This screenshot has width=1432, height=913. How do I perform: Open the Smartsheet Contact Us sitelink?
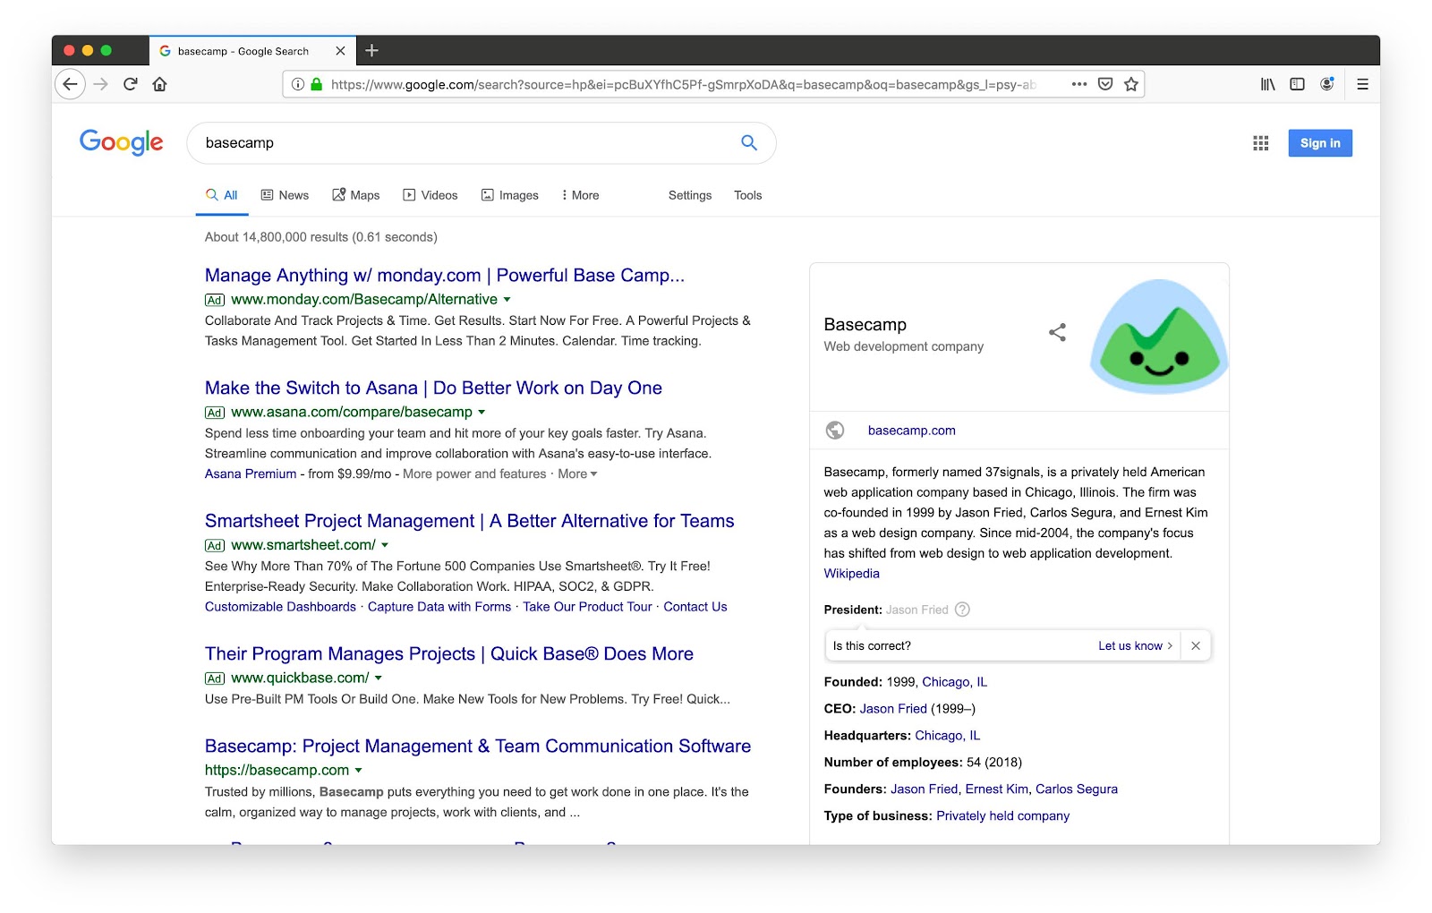[695, 607]
